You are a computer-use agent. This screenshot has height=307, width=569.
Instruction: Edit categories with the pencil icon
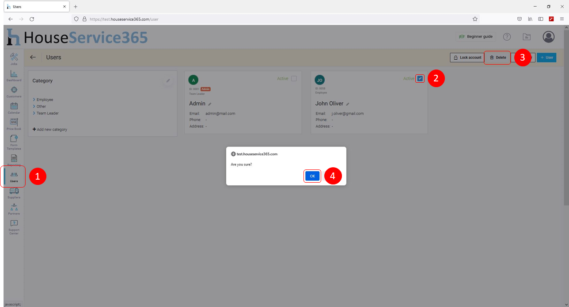tap(168, 81)
